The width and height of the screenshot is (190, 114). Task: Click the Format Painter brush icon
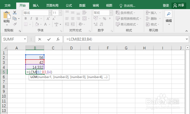click(15, 24)
